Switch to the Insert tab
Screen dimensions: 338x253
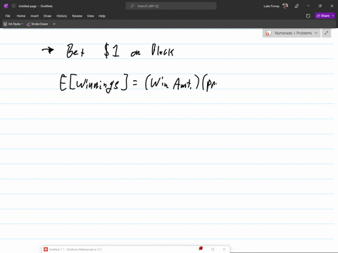pos(35,16)
